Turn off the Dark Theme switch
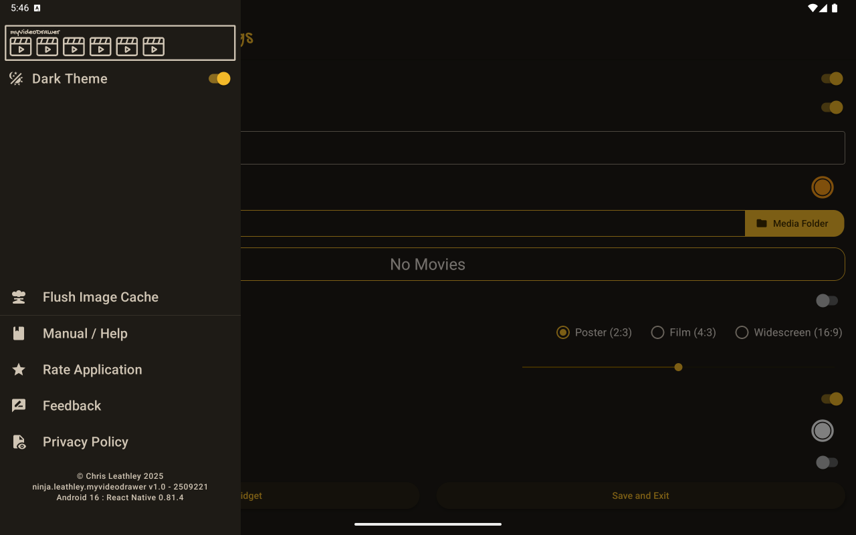 coord(219,78)
